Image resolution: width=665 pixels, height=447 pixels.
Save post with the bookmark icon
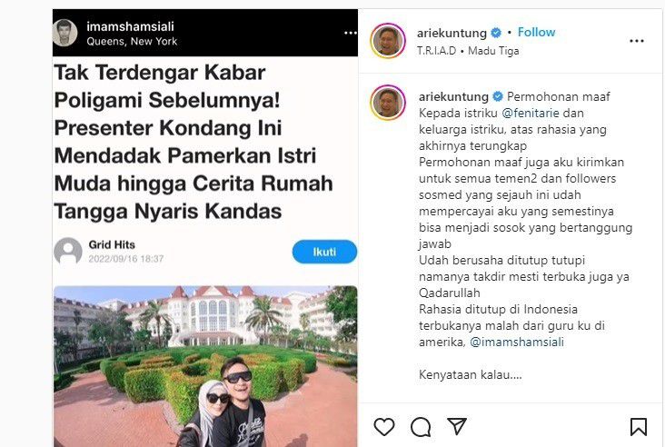click(639, 427)
